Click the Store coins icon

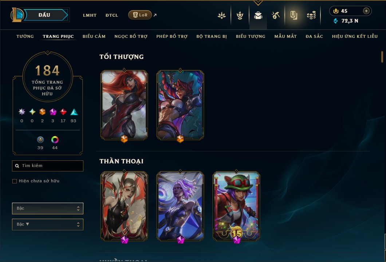(x=311, y=16)
